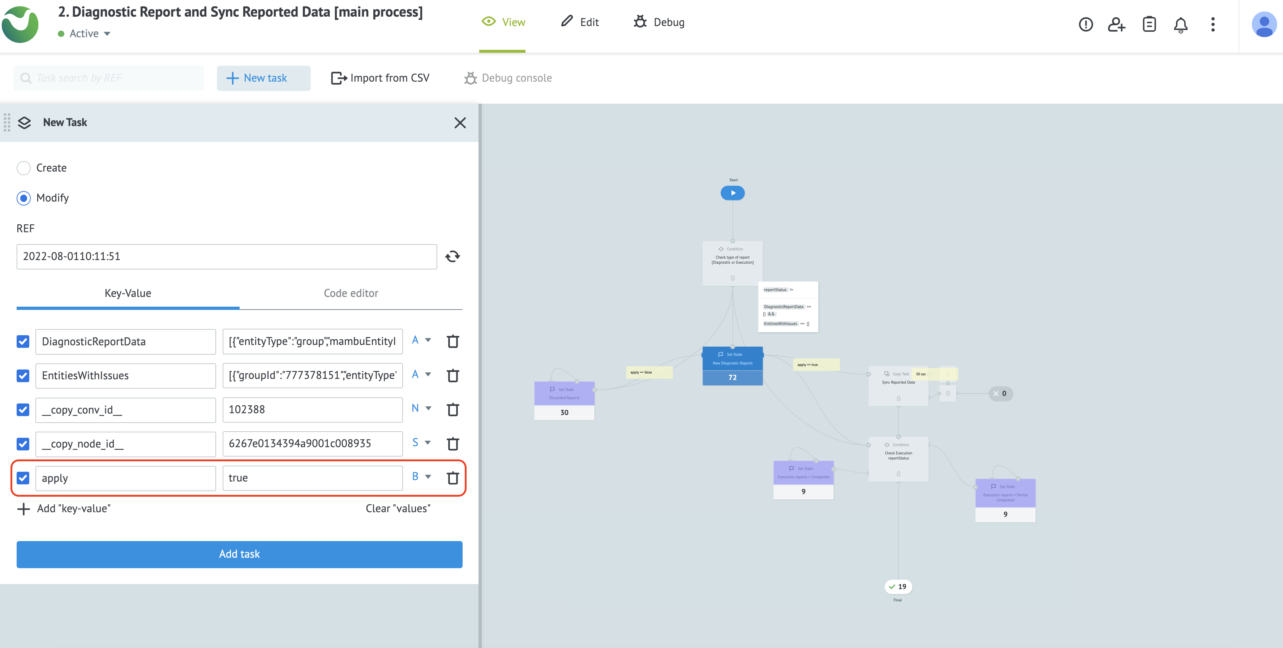This screenshot has width=1283, height=648.
Task: Delete the DiagnosticReportData row with trash icon
Action: (x=452, y=341)
